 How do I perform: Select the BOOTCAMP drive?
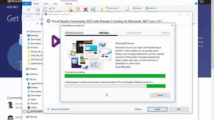click(x=35, y=111)
